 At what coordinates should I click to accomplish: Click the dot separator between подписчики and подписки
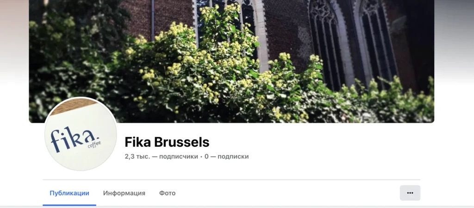click(x=201, y=157)
